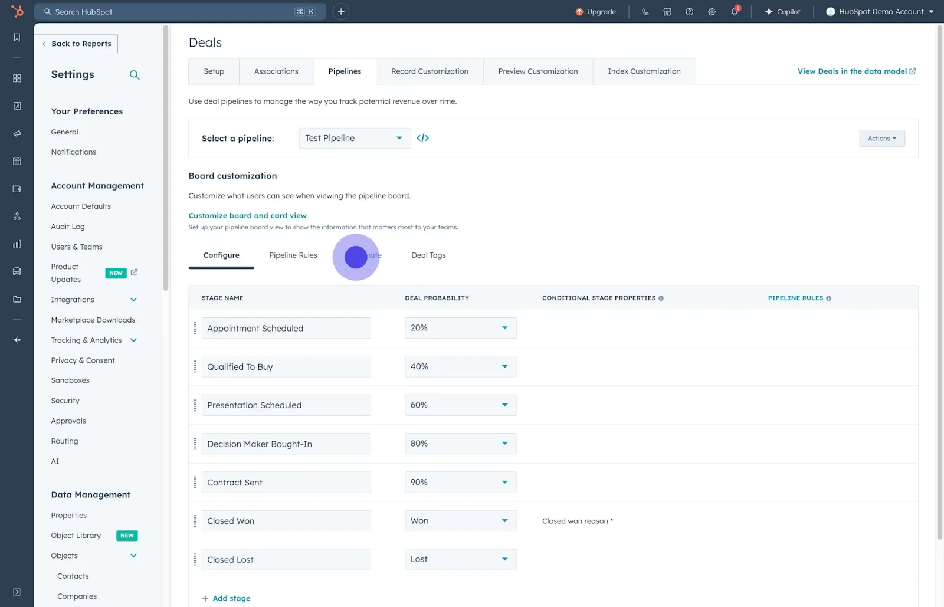This screenshot has width=944, height=607.
Task: Switch to the Index Customization tab
Action: tap(644, 71)
